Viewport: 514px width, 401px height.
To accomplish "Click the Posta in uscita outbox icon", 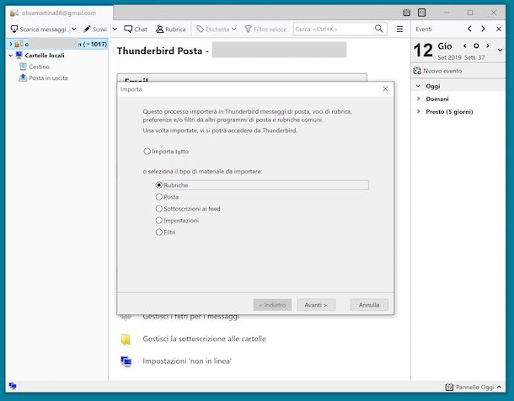I will (23, 78).
